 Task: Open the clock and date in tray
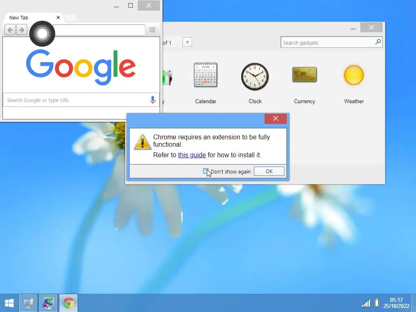[x=396, y=303]
